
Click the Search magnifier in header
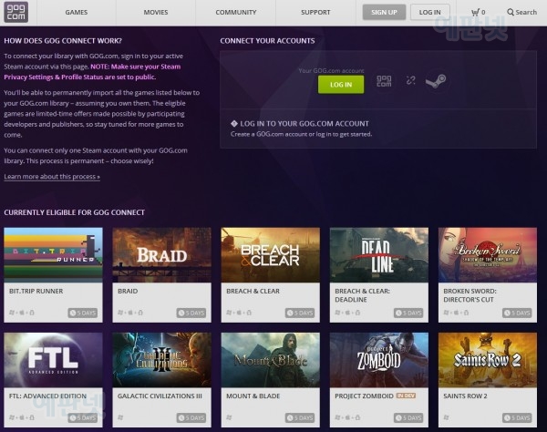(511, 12)
